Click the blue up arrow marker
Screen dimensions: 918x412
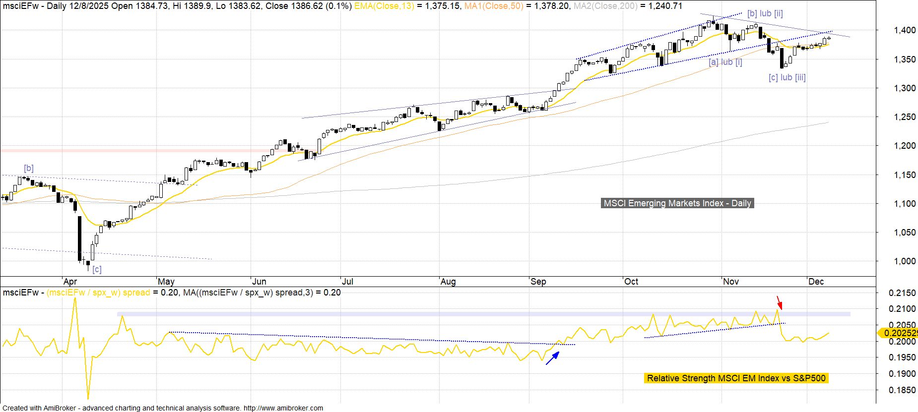click(x=553, y=358)
